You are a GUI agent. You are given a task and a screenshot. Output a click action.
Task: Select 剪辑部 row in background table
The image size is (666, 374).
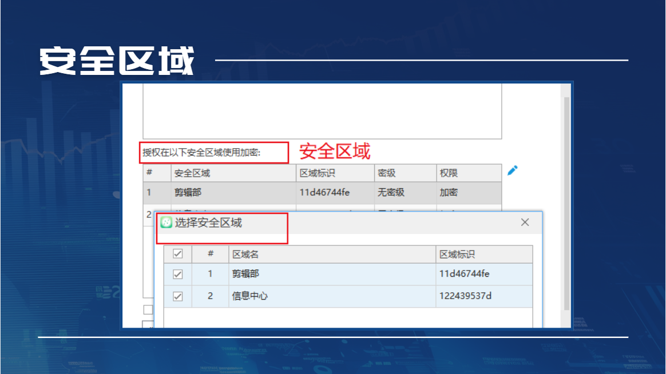click(x=322, y=193)
